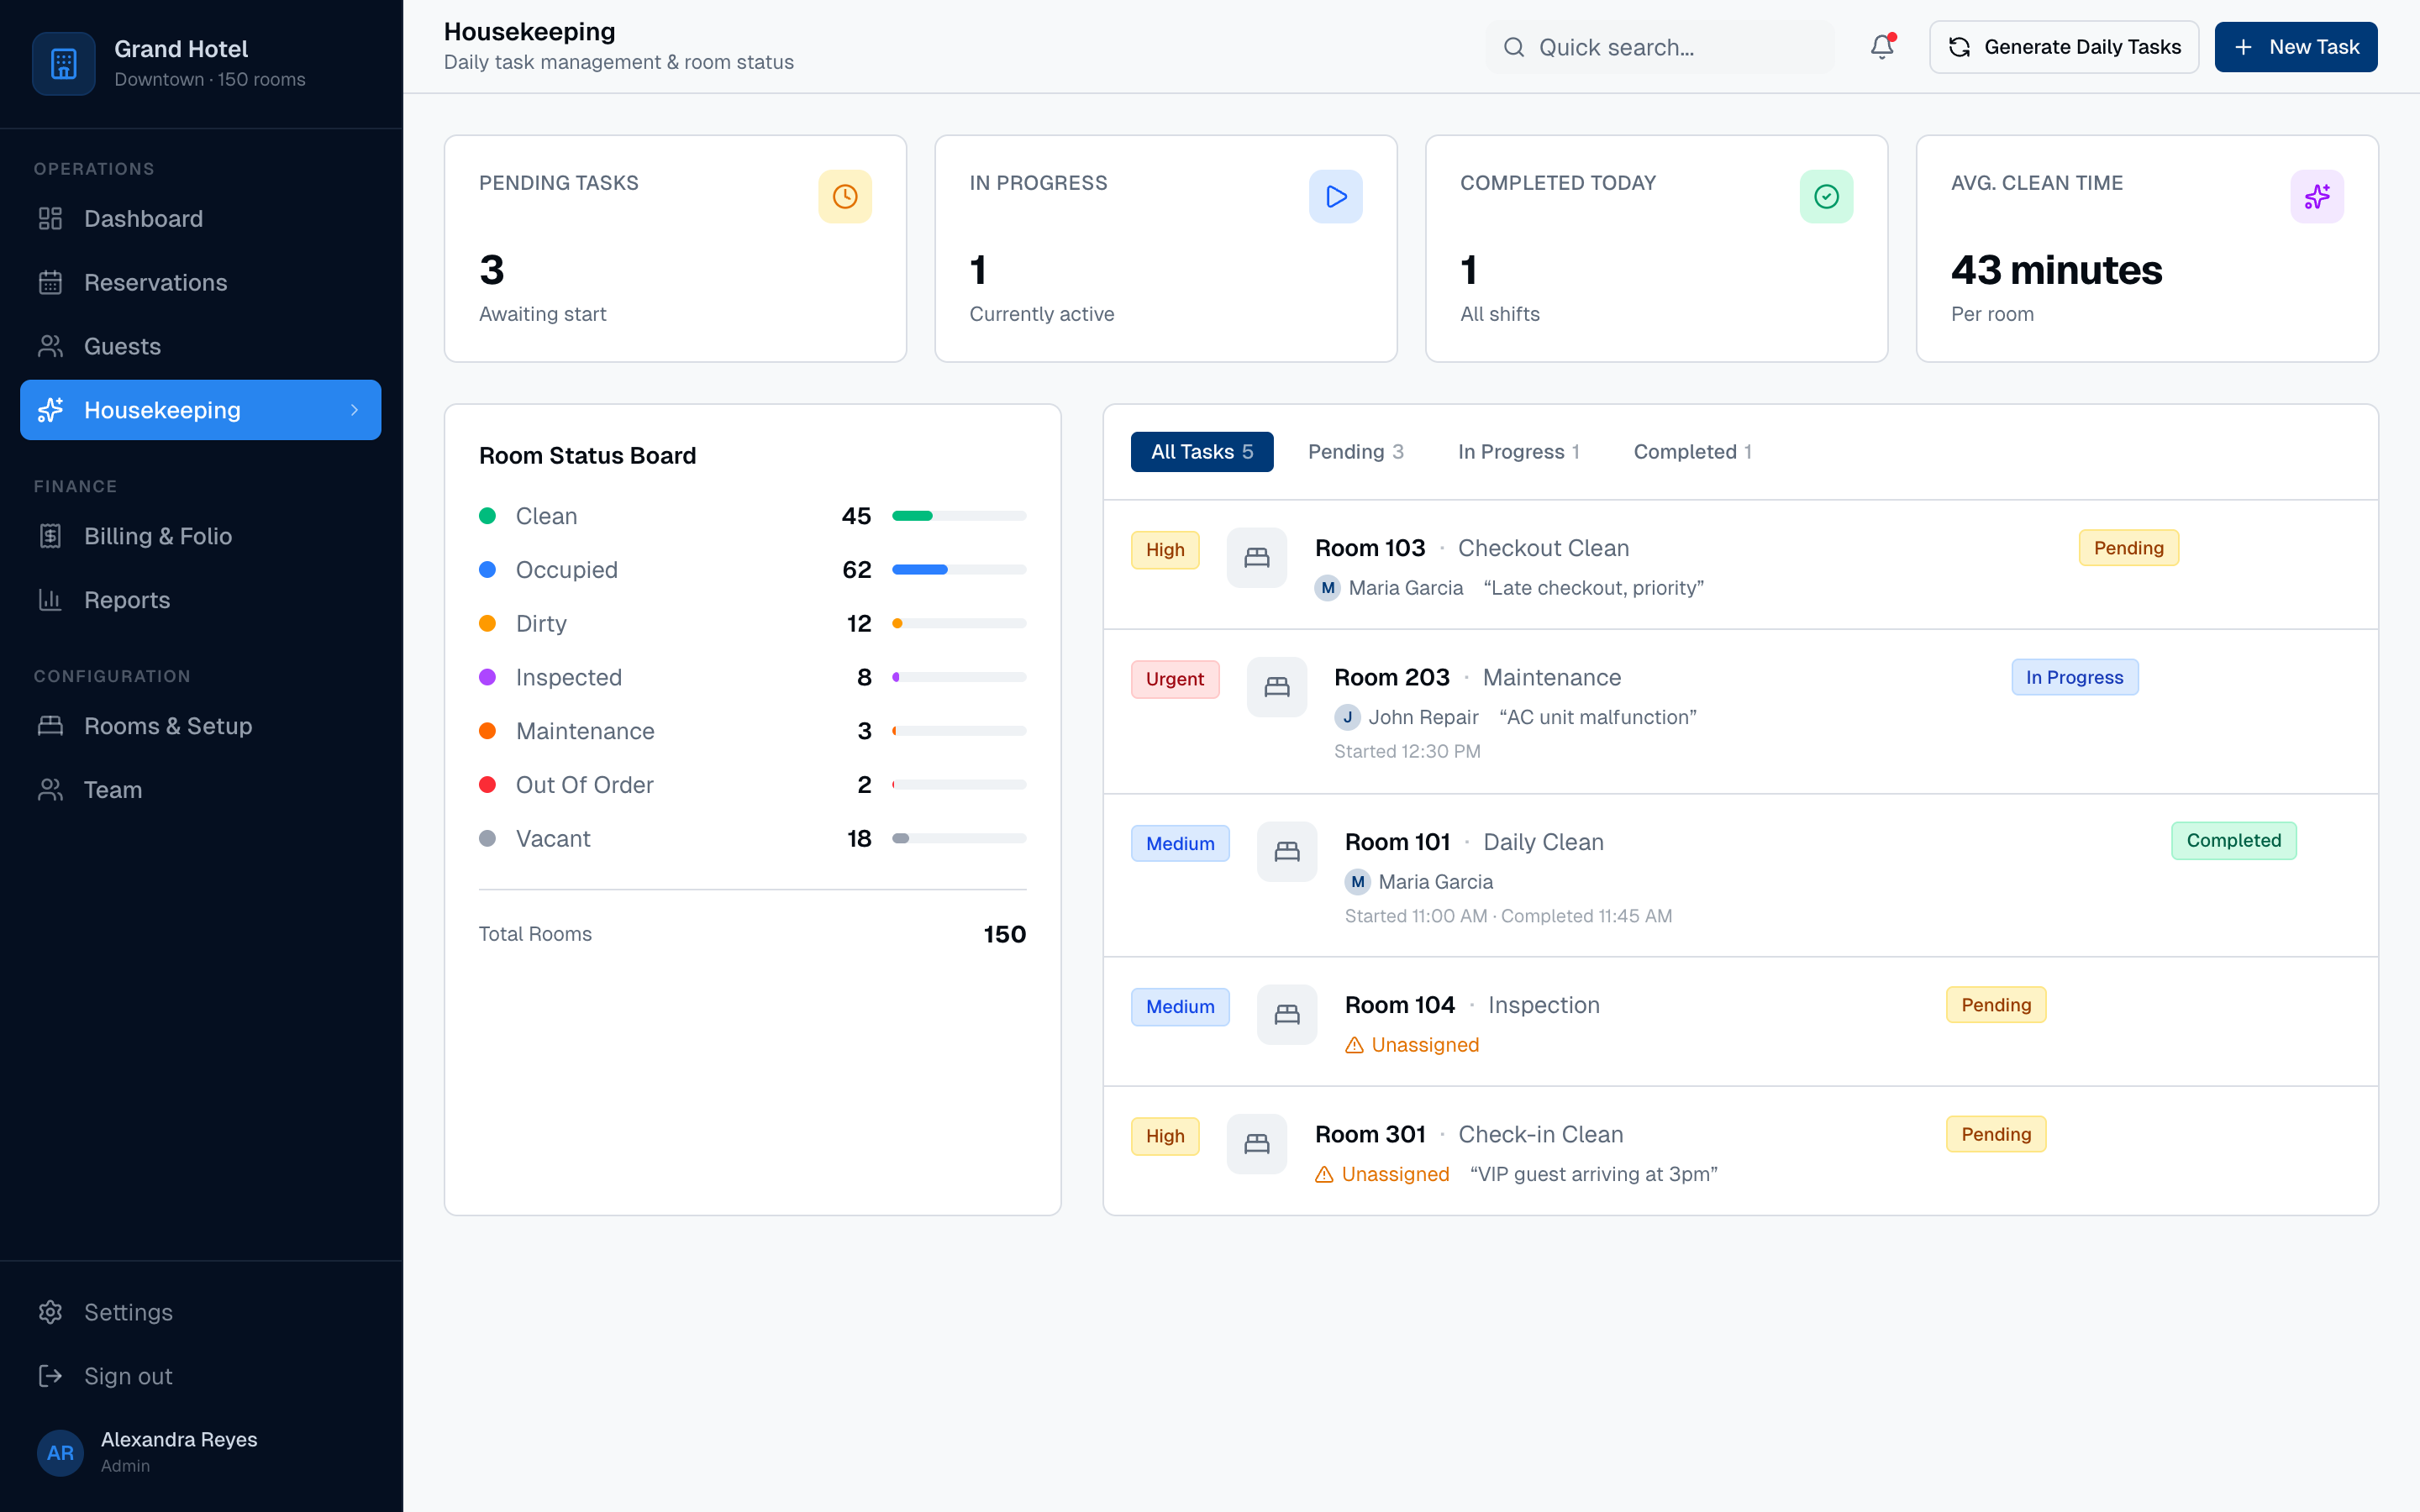Image resolution: width=2420 pixels, height=1512 pixels.
Task: Click the Unassigned warning on Room 104
Action: pos(1412,1045)
